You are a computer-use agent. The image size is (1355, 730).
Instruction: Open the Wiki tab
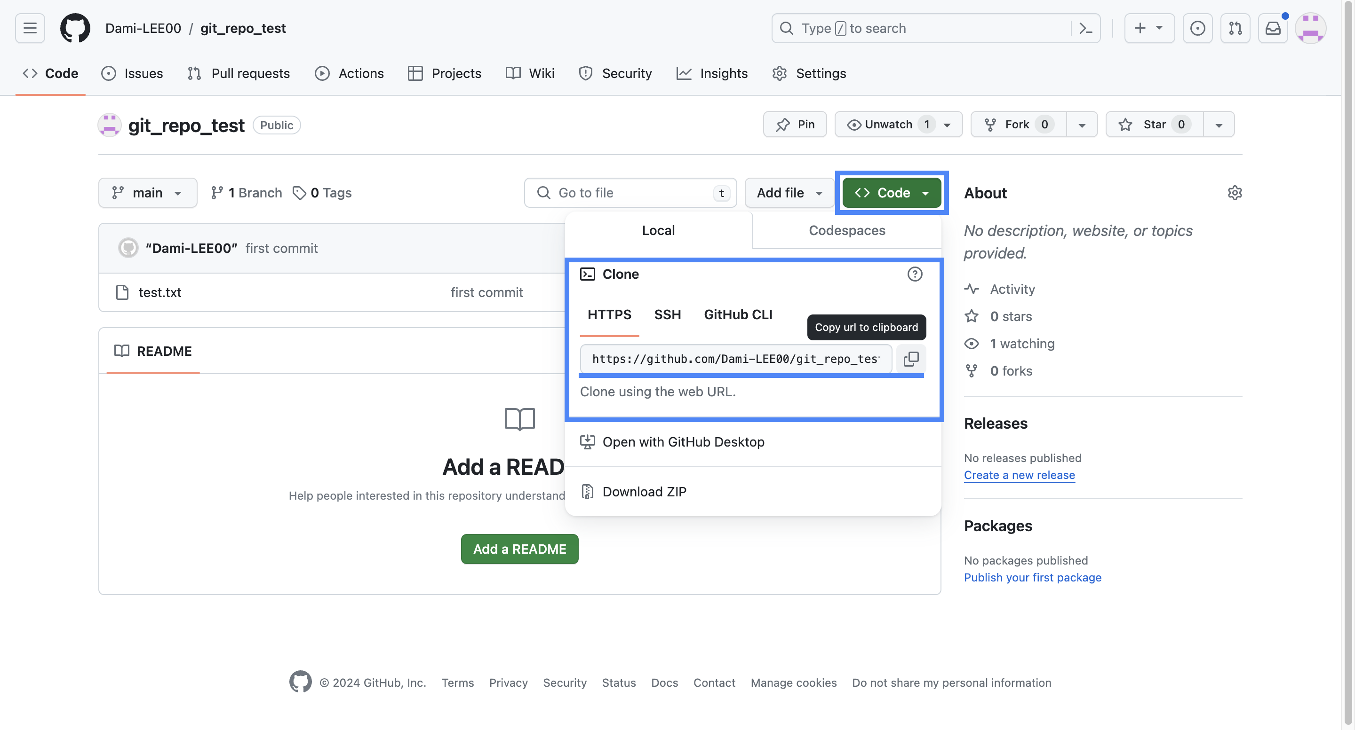530,73
